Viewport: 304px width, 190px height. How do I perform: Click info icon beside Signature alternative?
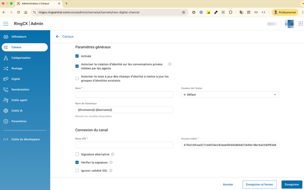pos(113,154)
